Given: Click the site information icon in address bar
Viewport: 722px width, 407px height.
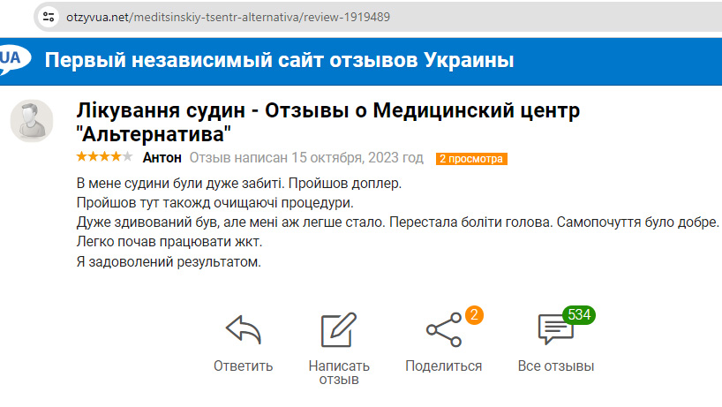Looking at the screenshot, I should point(49,17).
